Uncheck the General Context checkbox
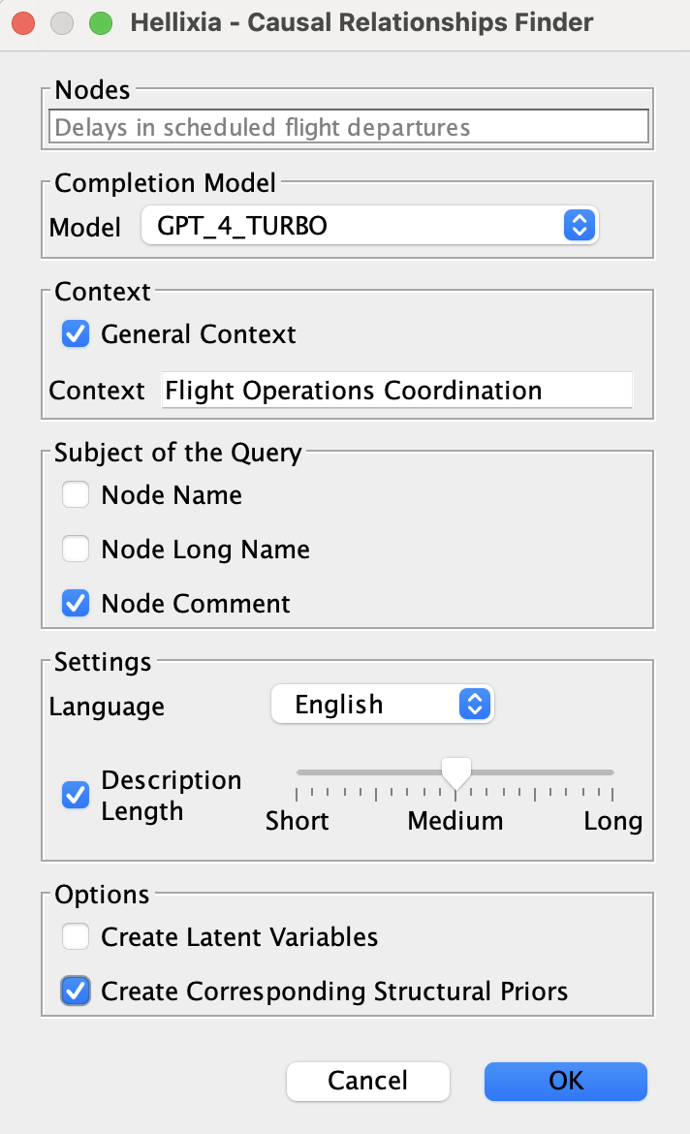Image resolution: width=690 pixels, height=1134 pixels. click(x=76, y=335)
